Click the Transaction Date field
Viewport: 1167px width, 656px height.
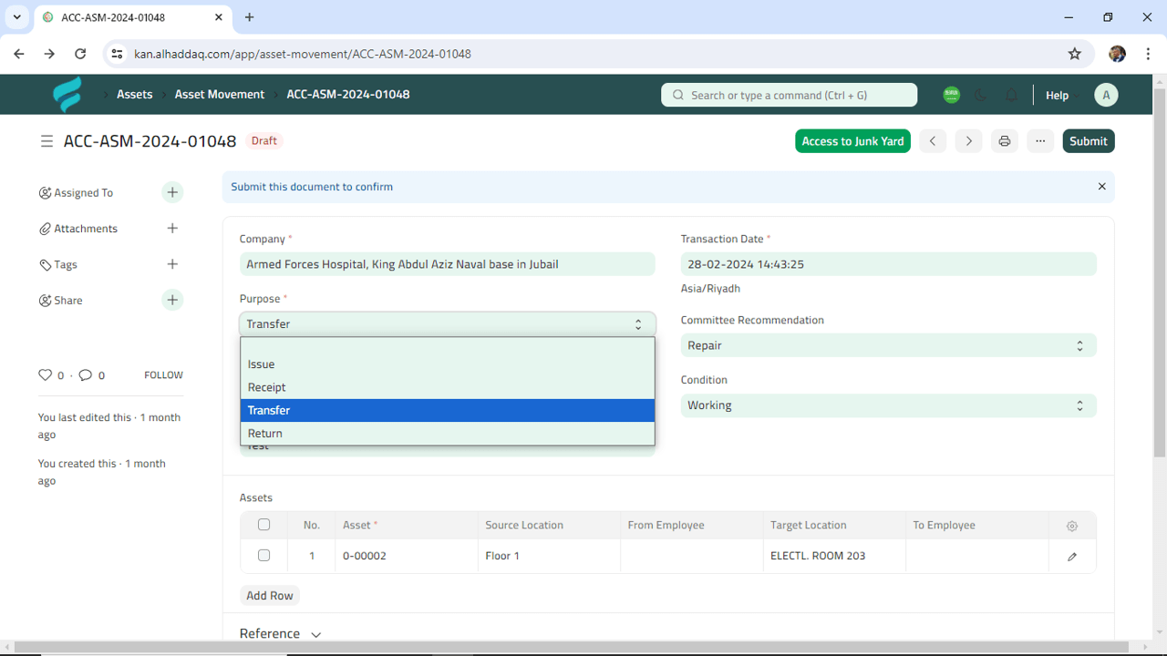pos(888,264)
